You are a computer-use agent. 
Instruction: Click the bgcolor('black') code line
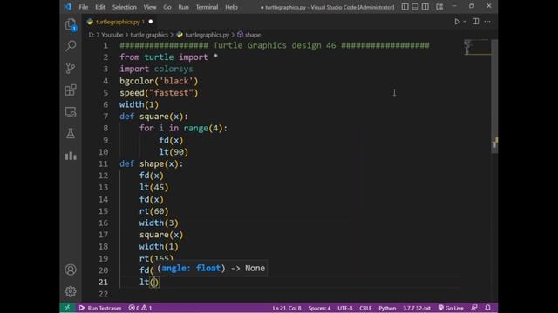159,81
